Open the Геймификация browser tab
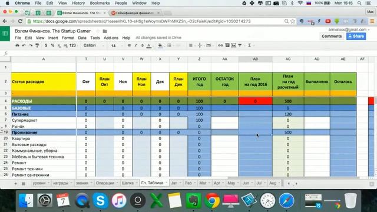This screenshot has width=377, height=212. tap(135, 13)
